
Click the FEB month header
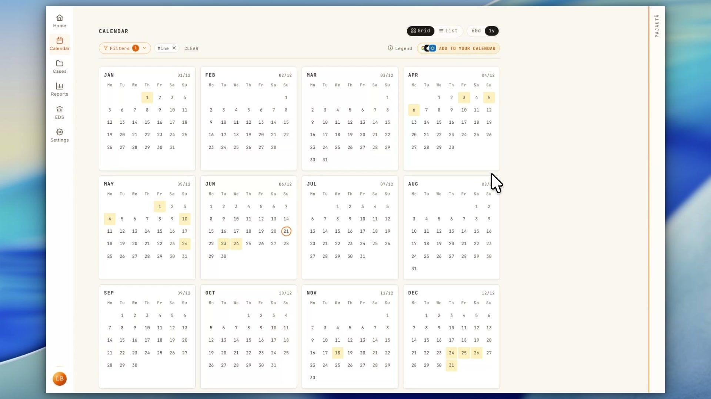coord(210,75)
